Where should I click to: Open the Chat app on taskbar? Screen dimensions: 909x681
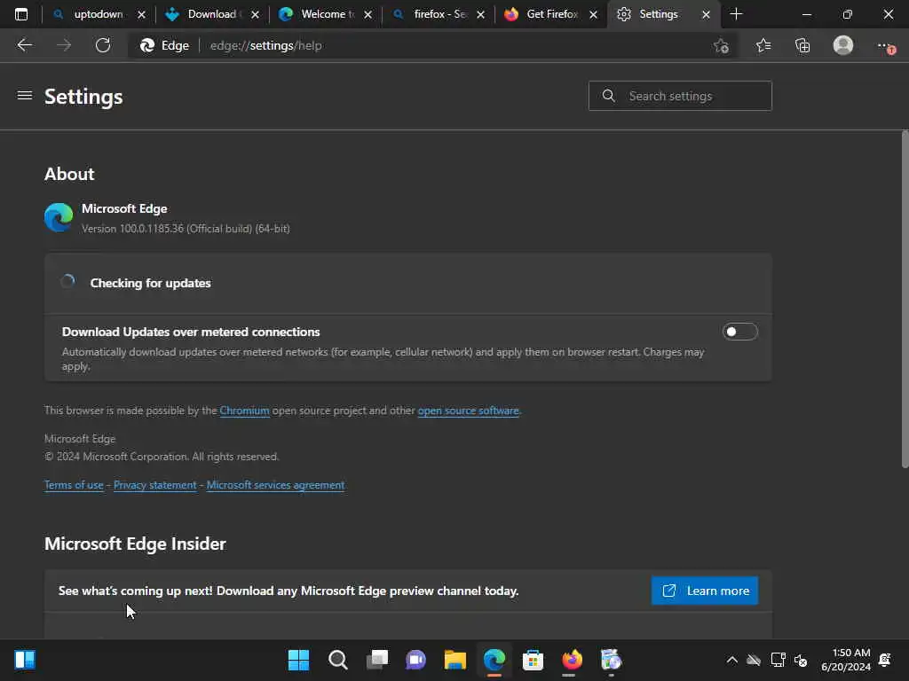[415, 660]
